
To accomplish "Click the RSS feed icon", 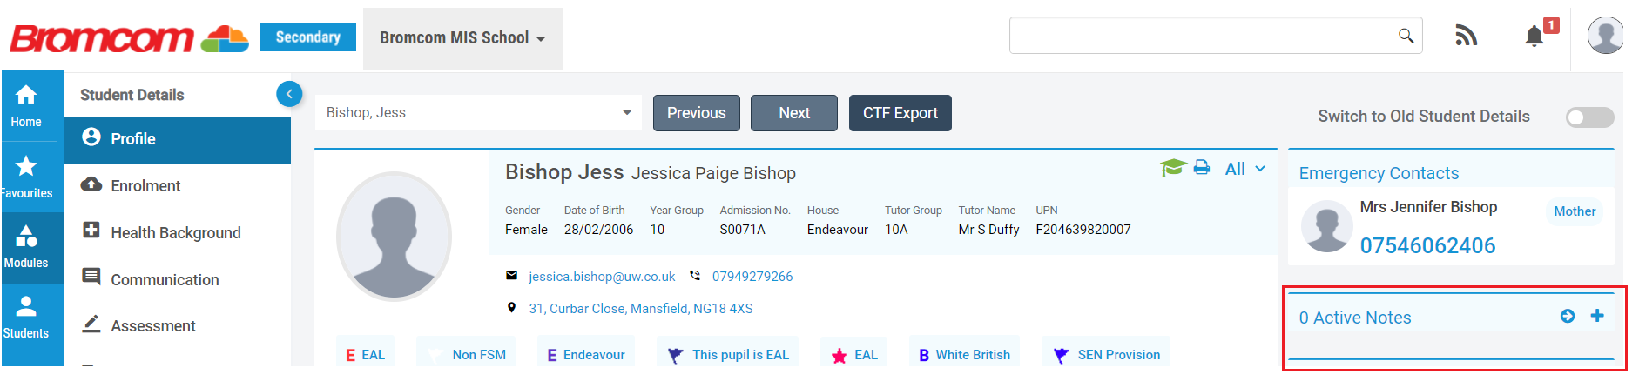I will (x=1466, y=36).
